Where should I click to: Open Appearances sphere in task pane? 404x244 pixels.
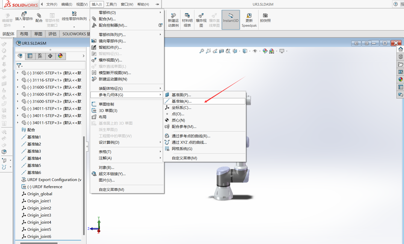click(401, 79)
